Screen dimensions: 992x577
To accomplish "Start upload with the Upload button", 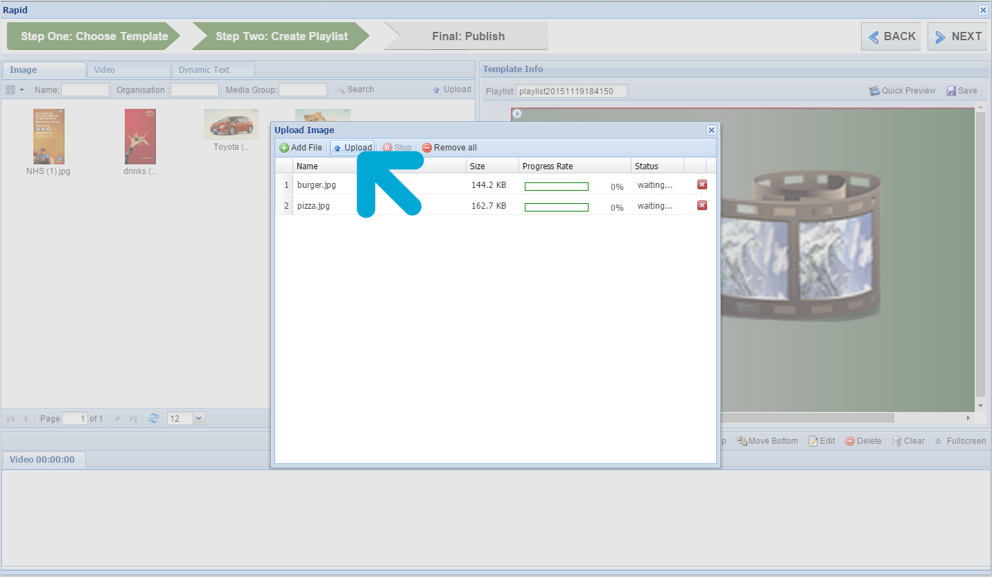I will (353, 148).
